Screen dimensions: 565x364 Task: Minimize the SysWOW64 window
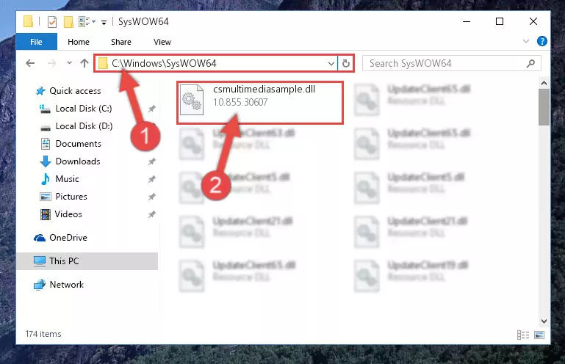(x=467, y=21)
